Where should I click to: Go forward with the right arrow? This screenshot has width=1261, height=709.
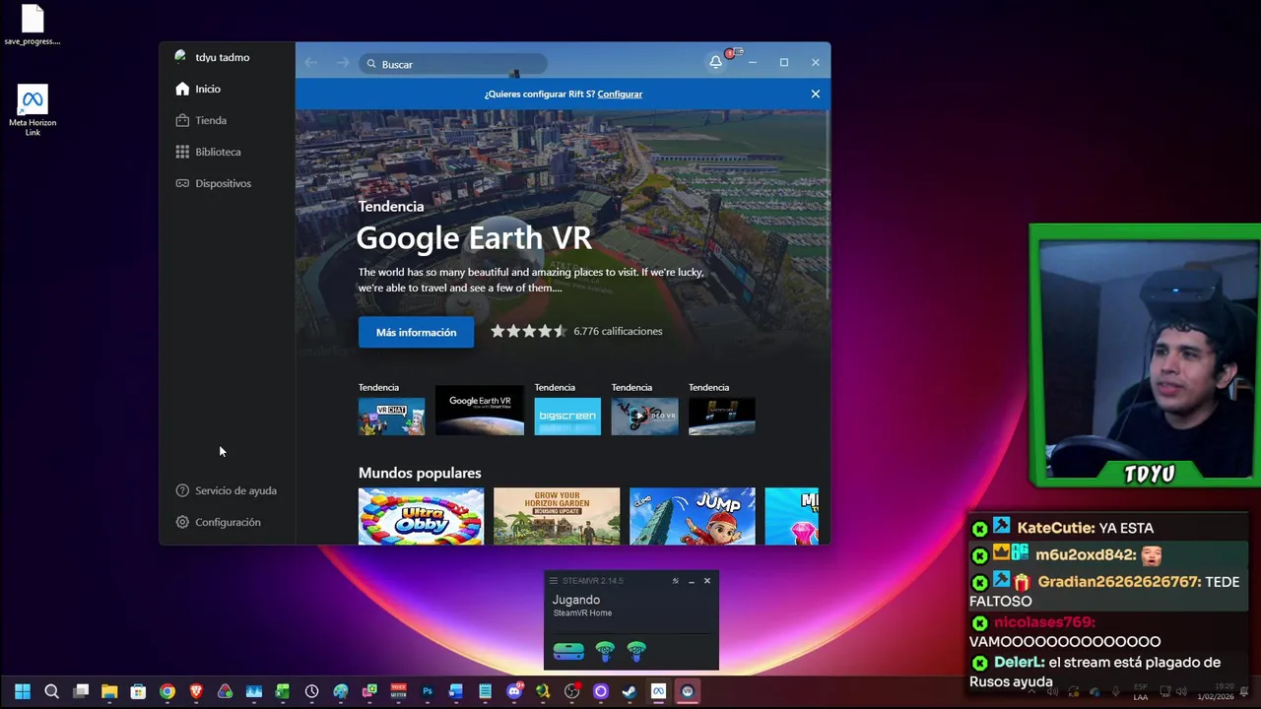[x=343, y=63]
